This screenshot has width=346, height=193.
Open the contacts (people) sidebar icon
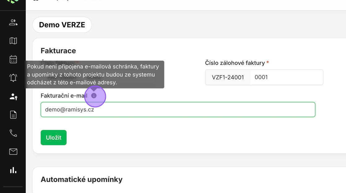[x=13, y=22]
